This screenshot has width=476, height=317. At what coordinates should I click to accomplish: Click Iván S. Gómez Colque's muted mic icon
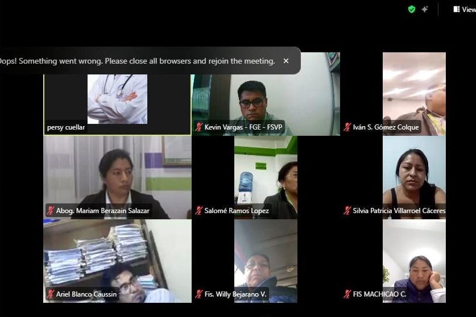click(347, 127)
